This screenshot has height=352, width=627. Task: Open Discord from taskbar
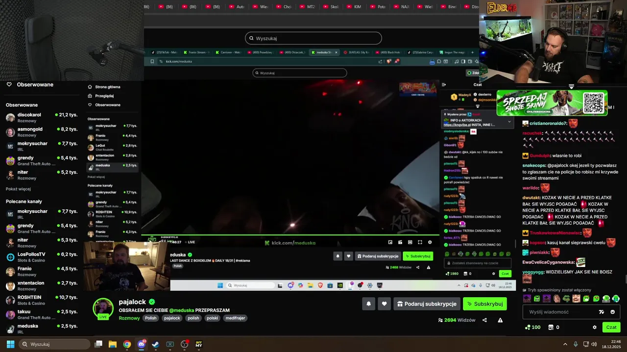[x=142, y=344]
